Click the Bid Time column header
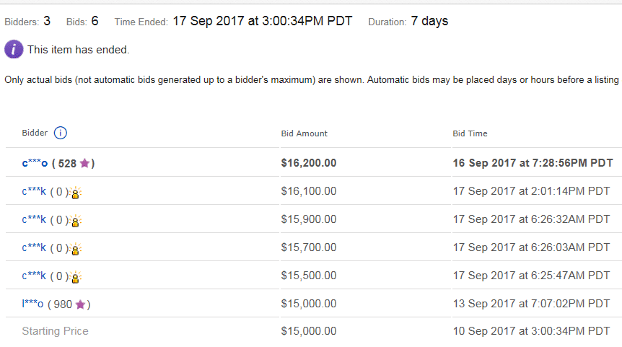Screen dimensions: 622x347 point(470,133)
